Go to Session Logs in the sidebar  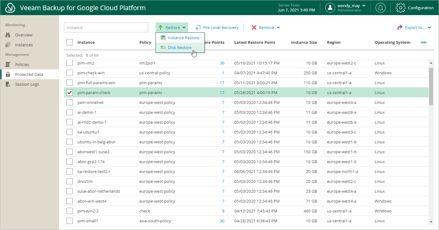[x=27, y=84]
